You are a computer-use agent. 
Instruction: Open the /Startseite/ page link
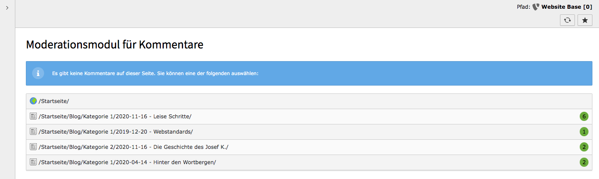pos(54,101)
